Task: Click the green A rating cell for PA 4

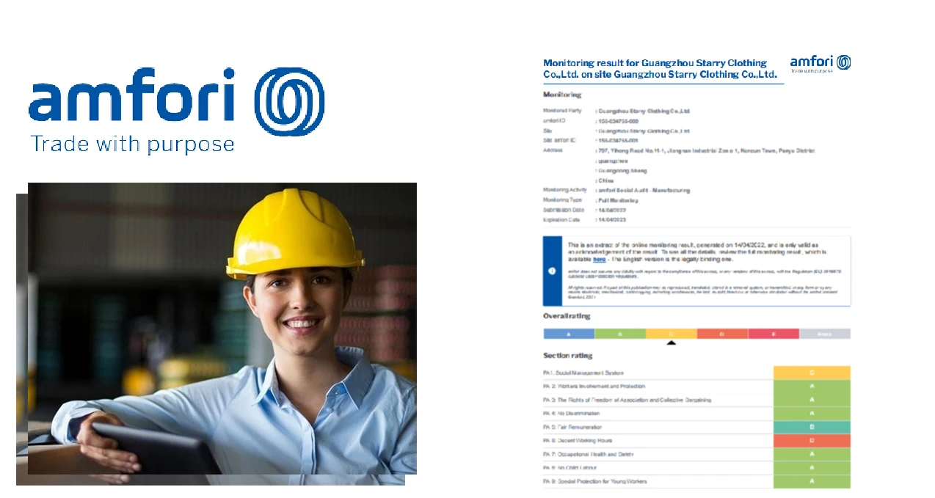Action: tap(812, 414)
